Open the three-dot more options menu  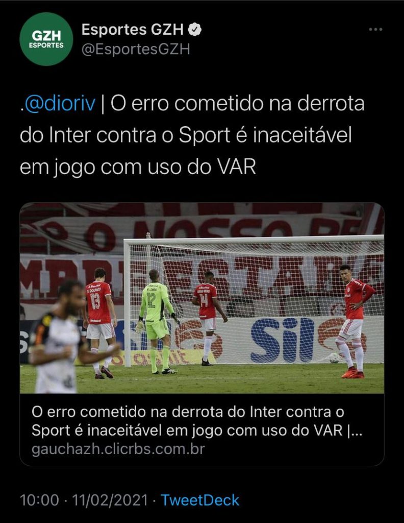coord(375,30)
